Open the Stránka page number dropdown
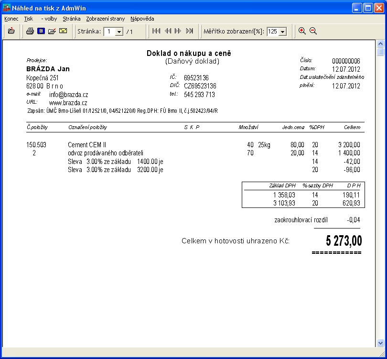The image size is (387, 359). pos(119,32)
